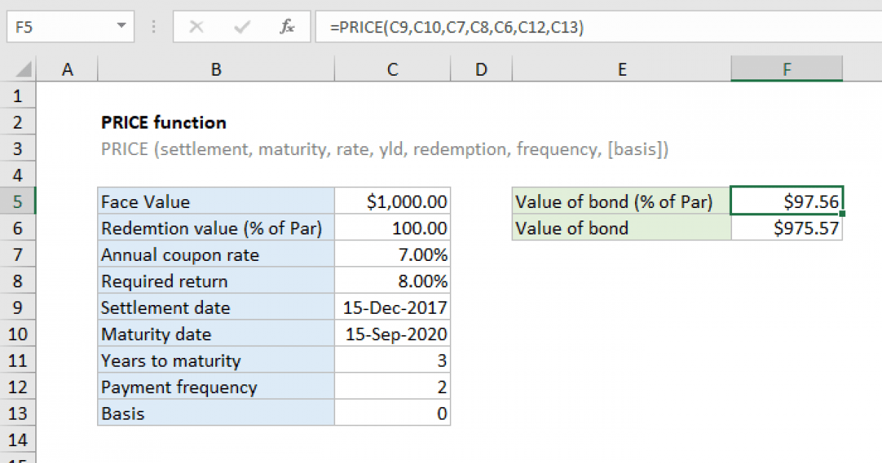This screenshot has width=882, height=463.
Task: Select the Basis value cell containing 0
Action: [x=392, y=413]
